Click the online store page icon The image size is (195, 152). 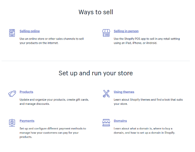coord(12,33)
